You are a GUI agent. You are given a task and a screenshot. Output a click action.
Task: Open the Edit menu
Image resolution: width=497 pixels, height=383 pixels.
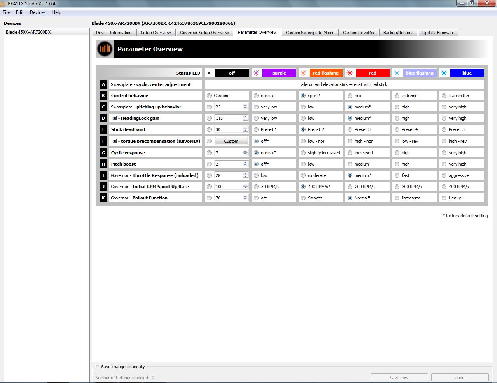pos(20,12)
